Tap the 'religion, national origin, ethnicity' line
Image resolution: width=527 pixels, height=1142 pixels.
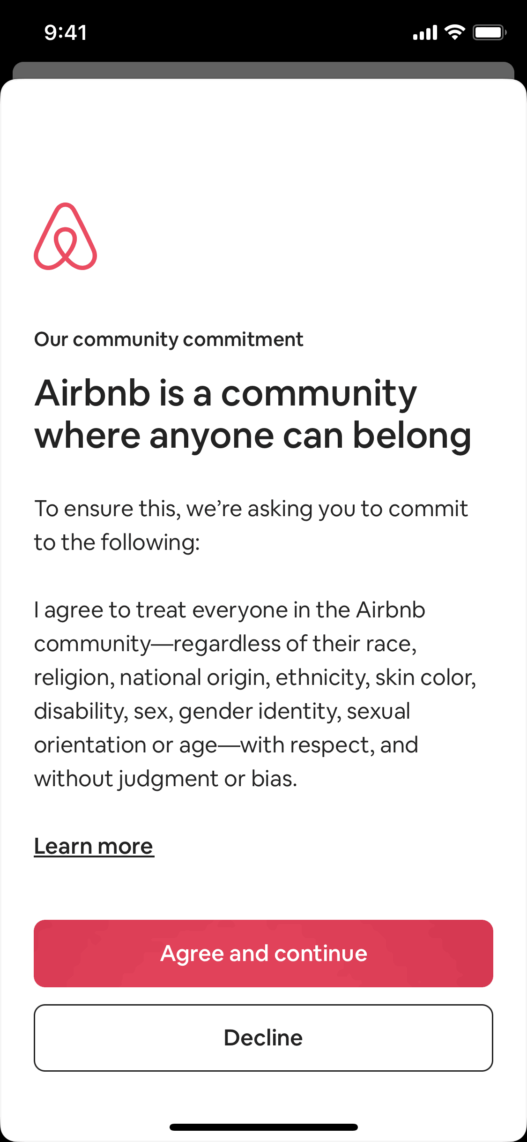(x=255, y=678)
